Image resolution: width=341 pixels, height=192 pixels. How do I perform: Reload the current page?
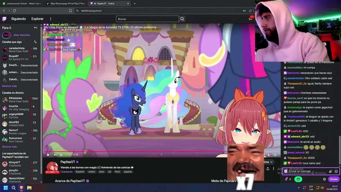pyautogui.click(x=14, y=11)
